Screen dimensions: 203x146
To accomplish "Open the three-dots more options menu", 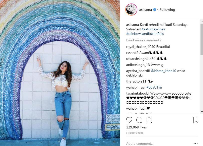I will click(x=195, y=143).
